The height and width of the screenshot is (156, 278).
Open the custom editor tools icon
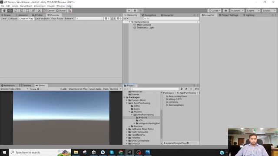point(39,10)
